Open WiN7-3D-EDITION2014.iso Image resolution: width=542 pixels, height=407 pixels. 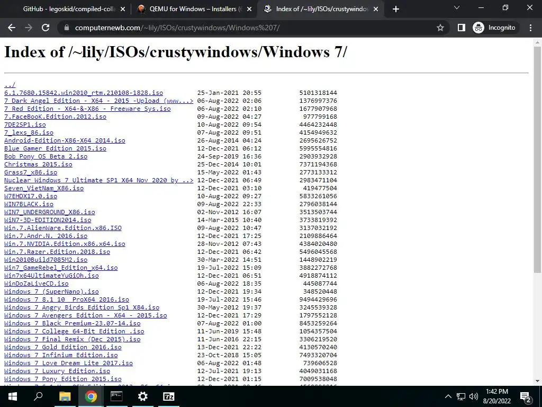[48, 220]
